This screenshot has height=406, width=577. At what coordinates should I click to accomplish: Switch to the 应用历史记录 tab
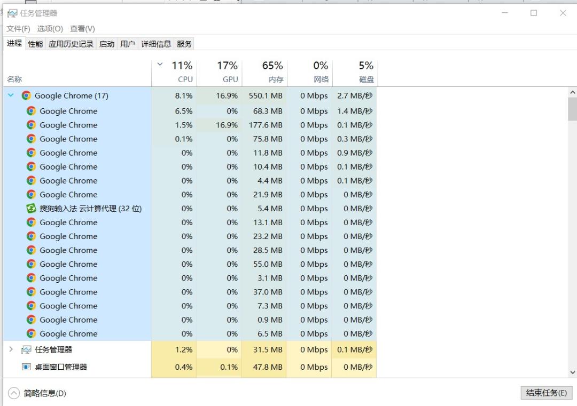pyautogui.click(x=71, y=44)
